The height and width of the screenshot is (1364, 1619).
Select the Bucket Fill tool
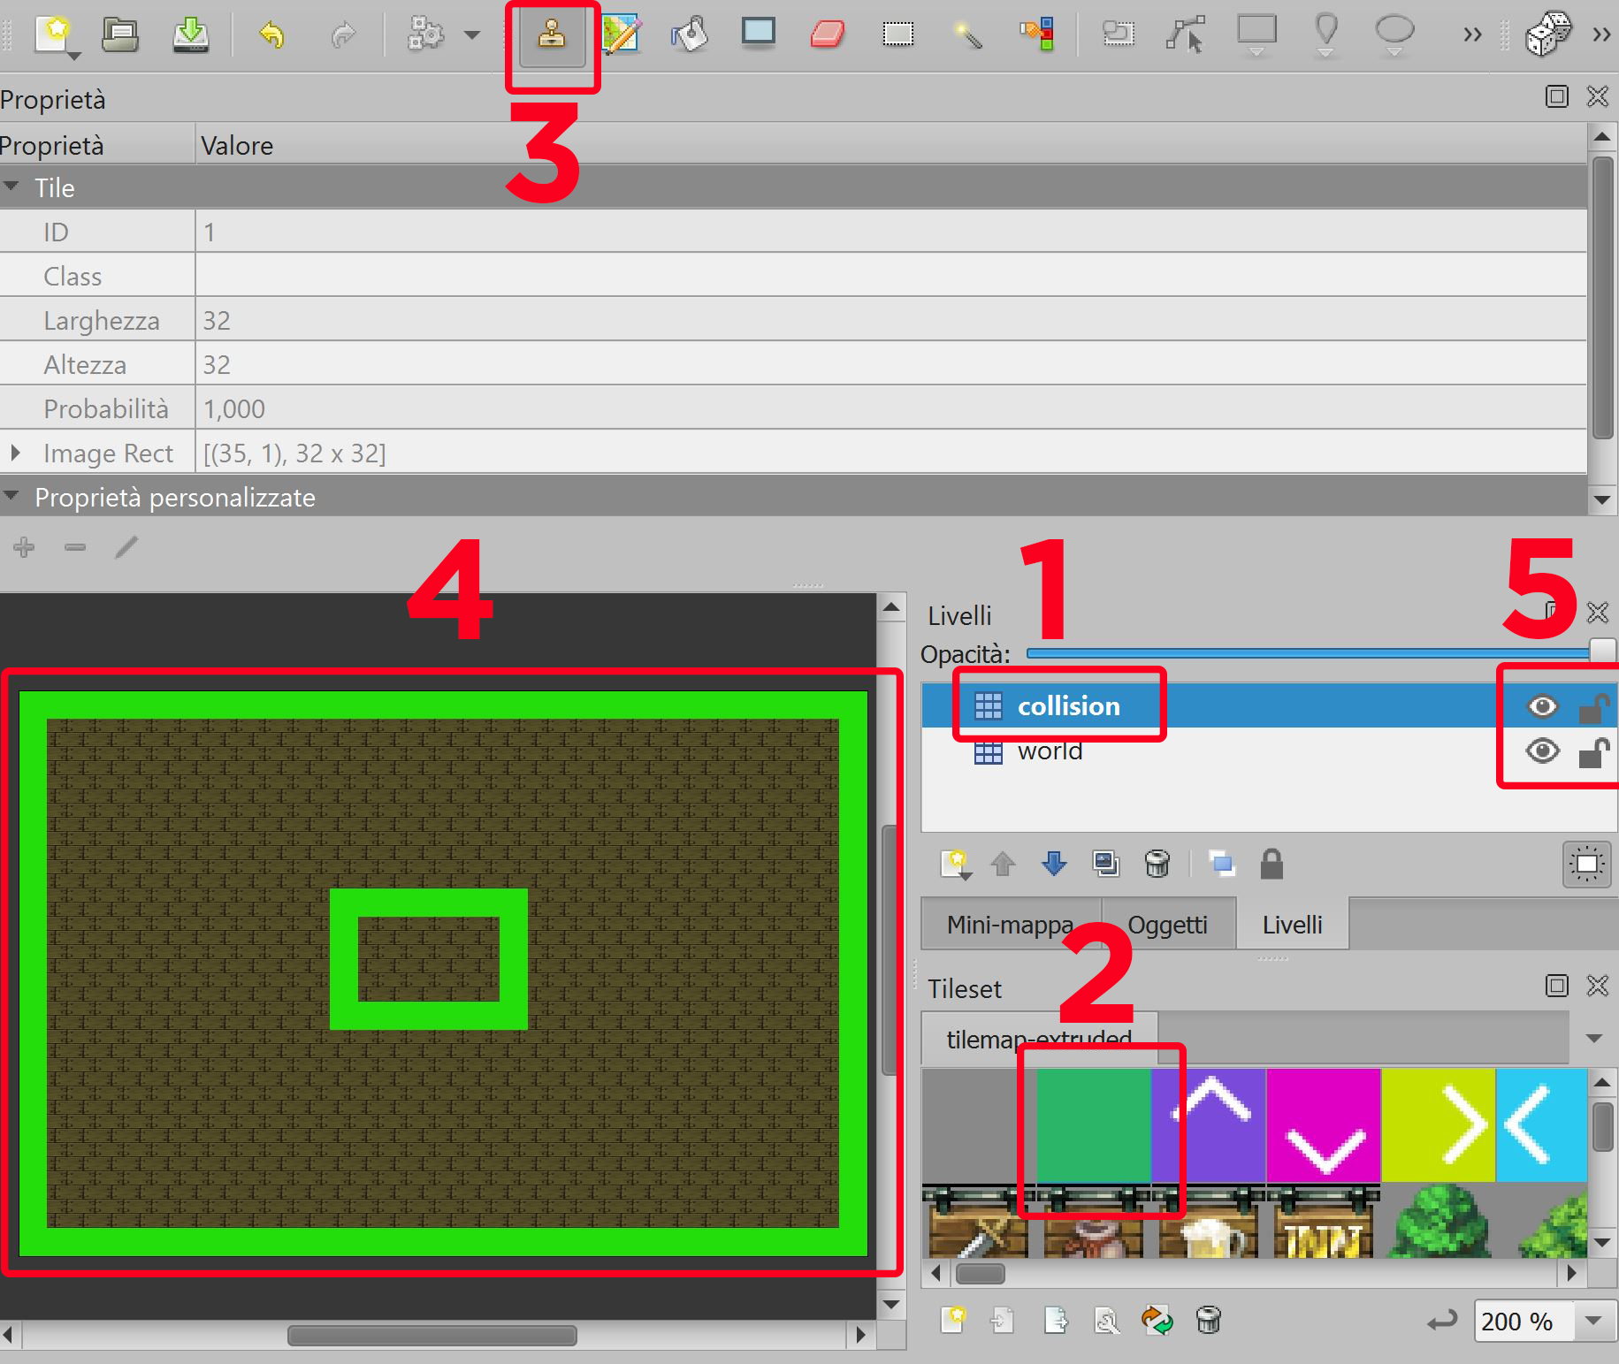pyautogui.click(x=690, y=34)
